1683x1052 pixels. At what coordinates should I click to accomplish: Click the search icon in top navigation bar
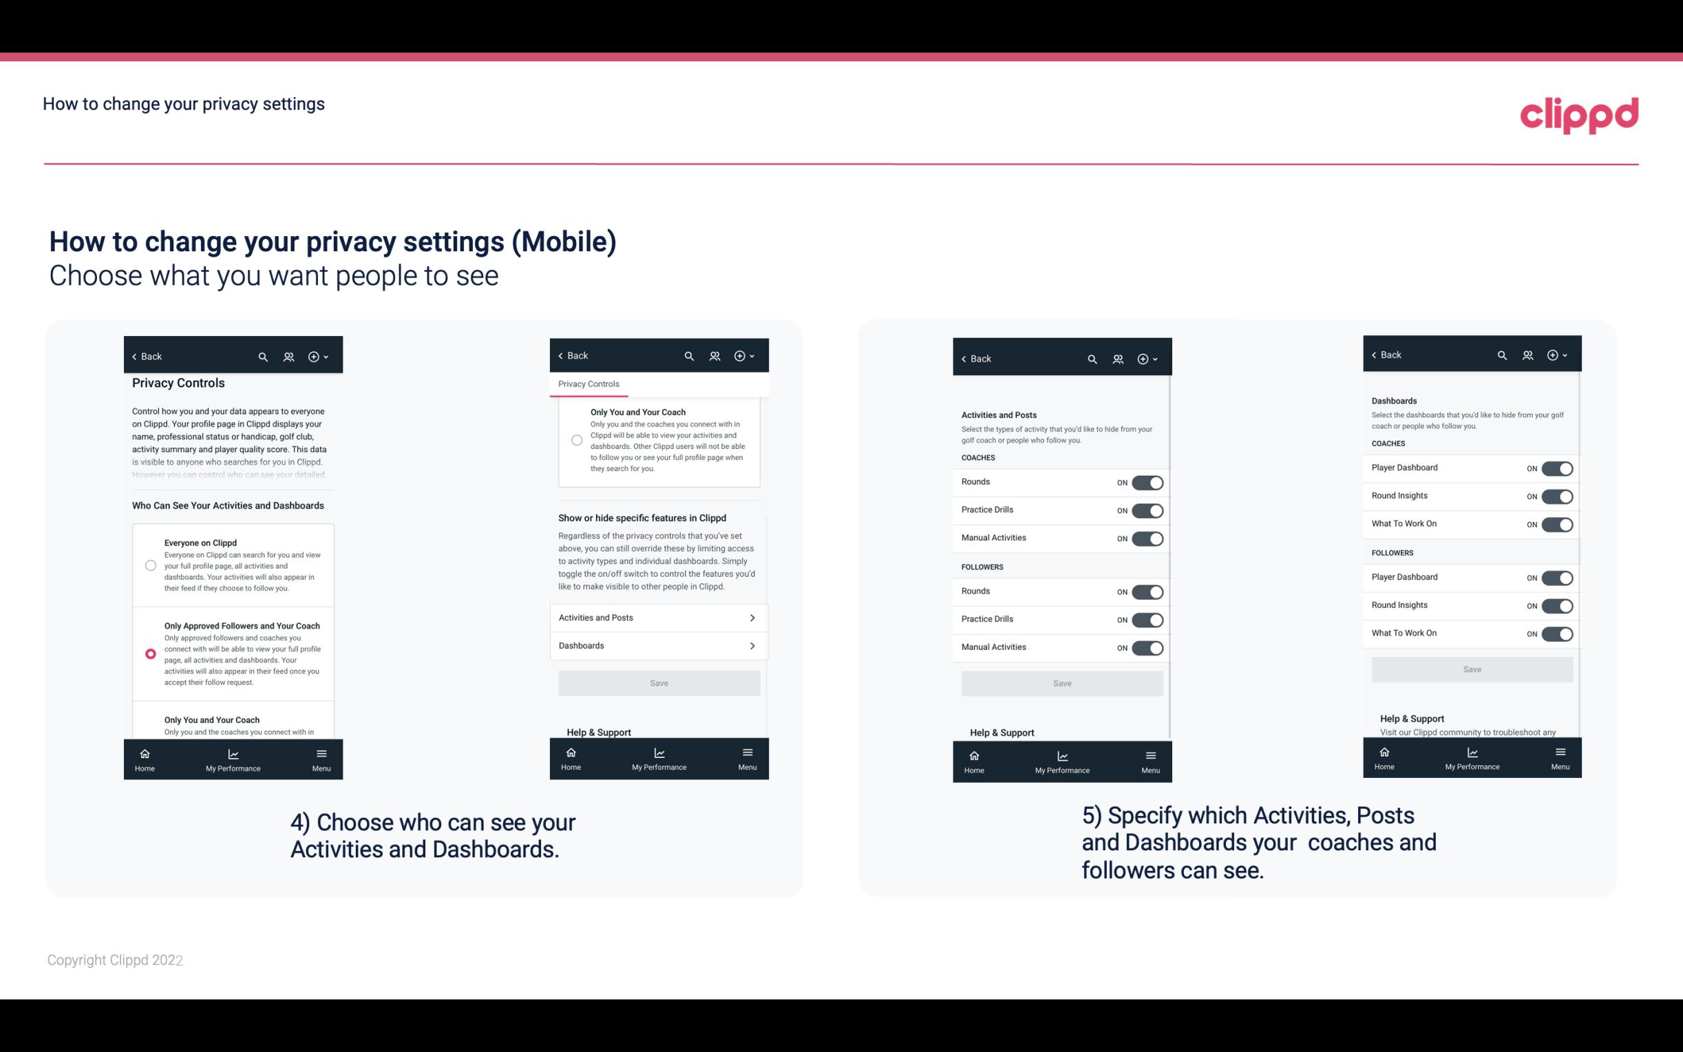262,357
